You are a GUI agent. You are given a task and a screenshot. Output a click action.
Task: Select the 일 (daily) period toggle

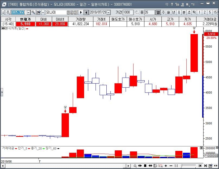158,12
